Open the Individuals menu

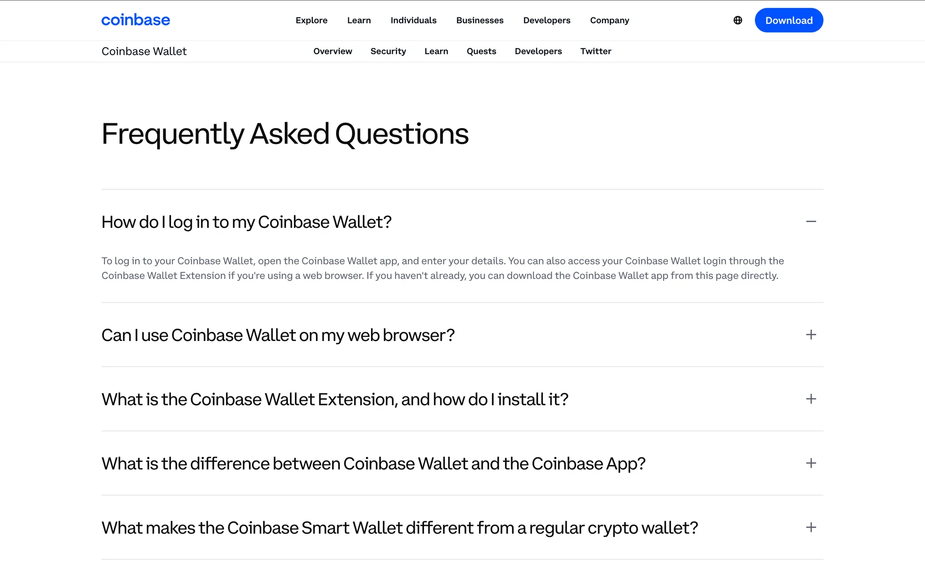click(x=413, y=20)
